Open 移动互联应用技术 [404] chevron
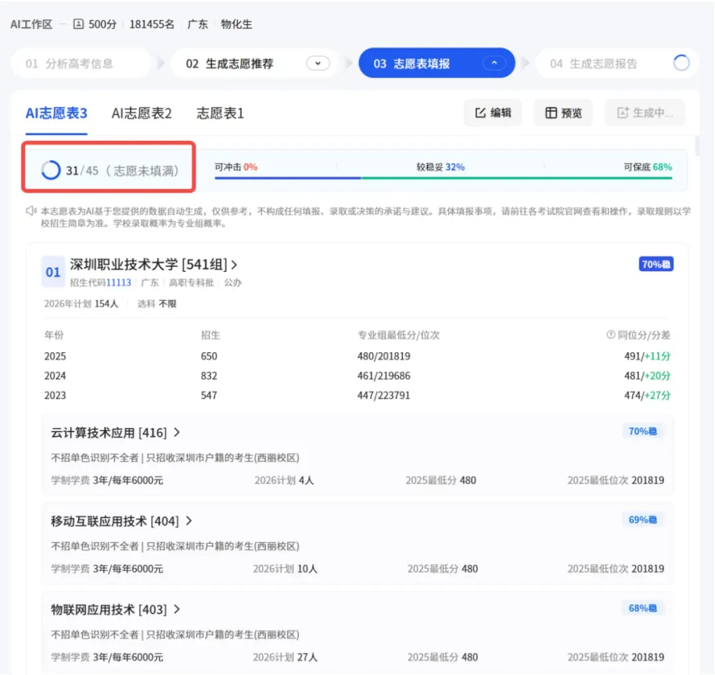This screenshot has height=675, width=715. click(189, 521)
